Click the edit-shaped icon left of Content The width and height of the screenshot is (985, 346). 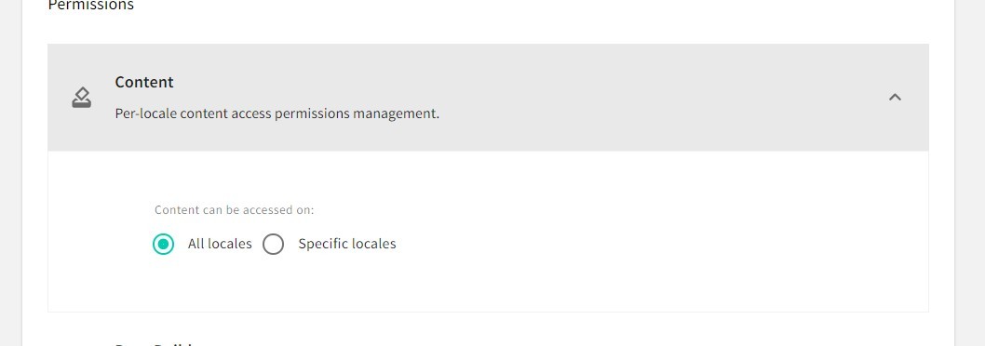[x=82, y=98]
